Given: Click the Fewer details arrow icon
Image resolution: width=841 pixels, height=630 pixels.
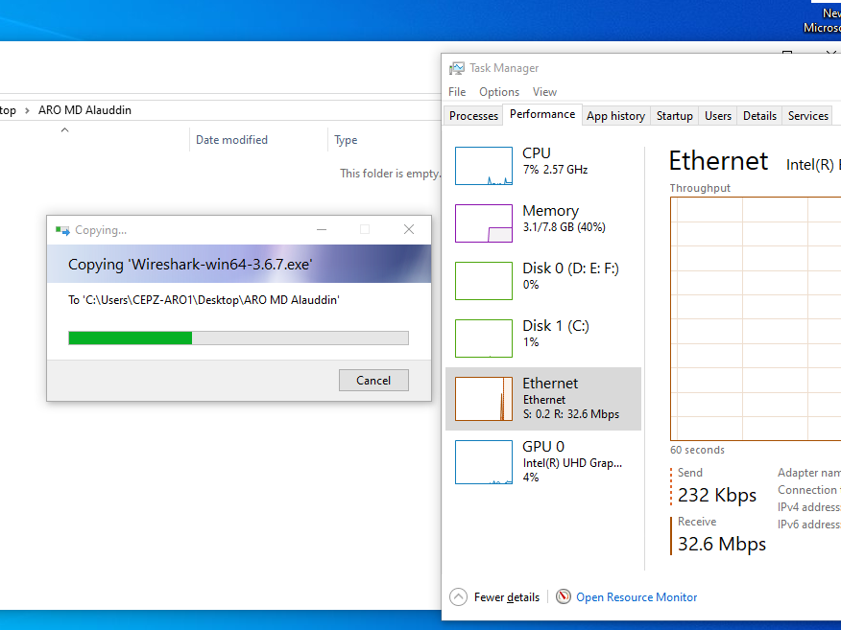Looking at the screenshot, I should tap(459, 596).
